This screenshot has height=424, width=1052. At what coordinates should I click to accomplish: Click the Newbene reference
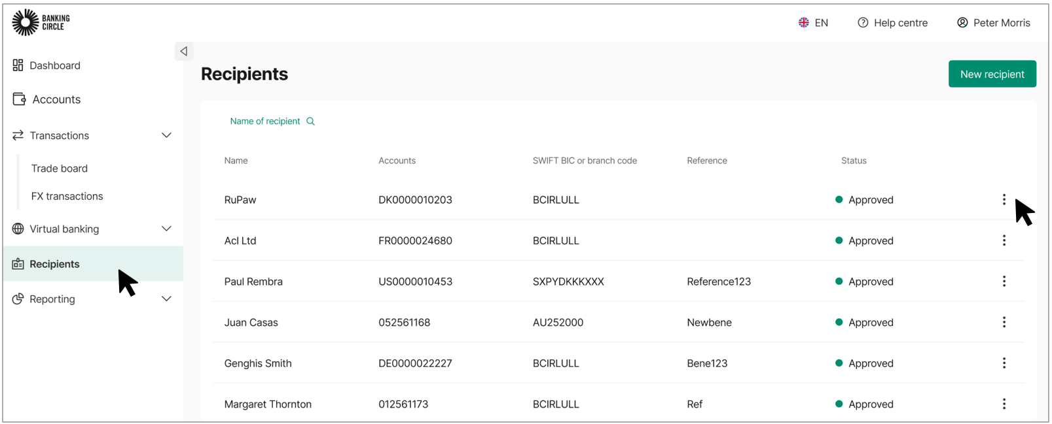click(x=709, y=323)
